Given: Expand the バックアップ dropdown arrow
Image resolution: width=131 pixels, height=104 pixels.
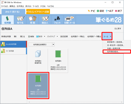Looking at the screenshot, I should click(57, 36).
